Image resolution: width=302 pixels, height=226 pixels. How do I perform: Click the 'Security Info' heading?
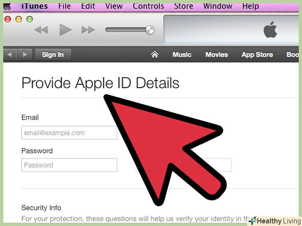click(x=41, y=208)
